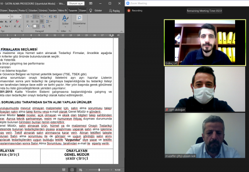Click the zoom slider handle in status bar
The width and height of the screenshot is (249, 172).
coord(99,170)
